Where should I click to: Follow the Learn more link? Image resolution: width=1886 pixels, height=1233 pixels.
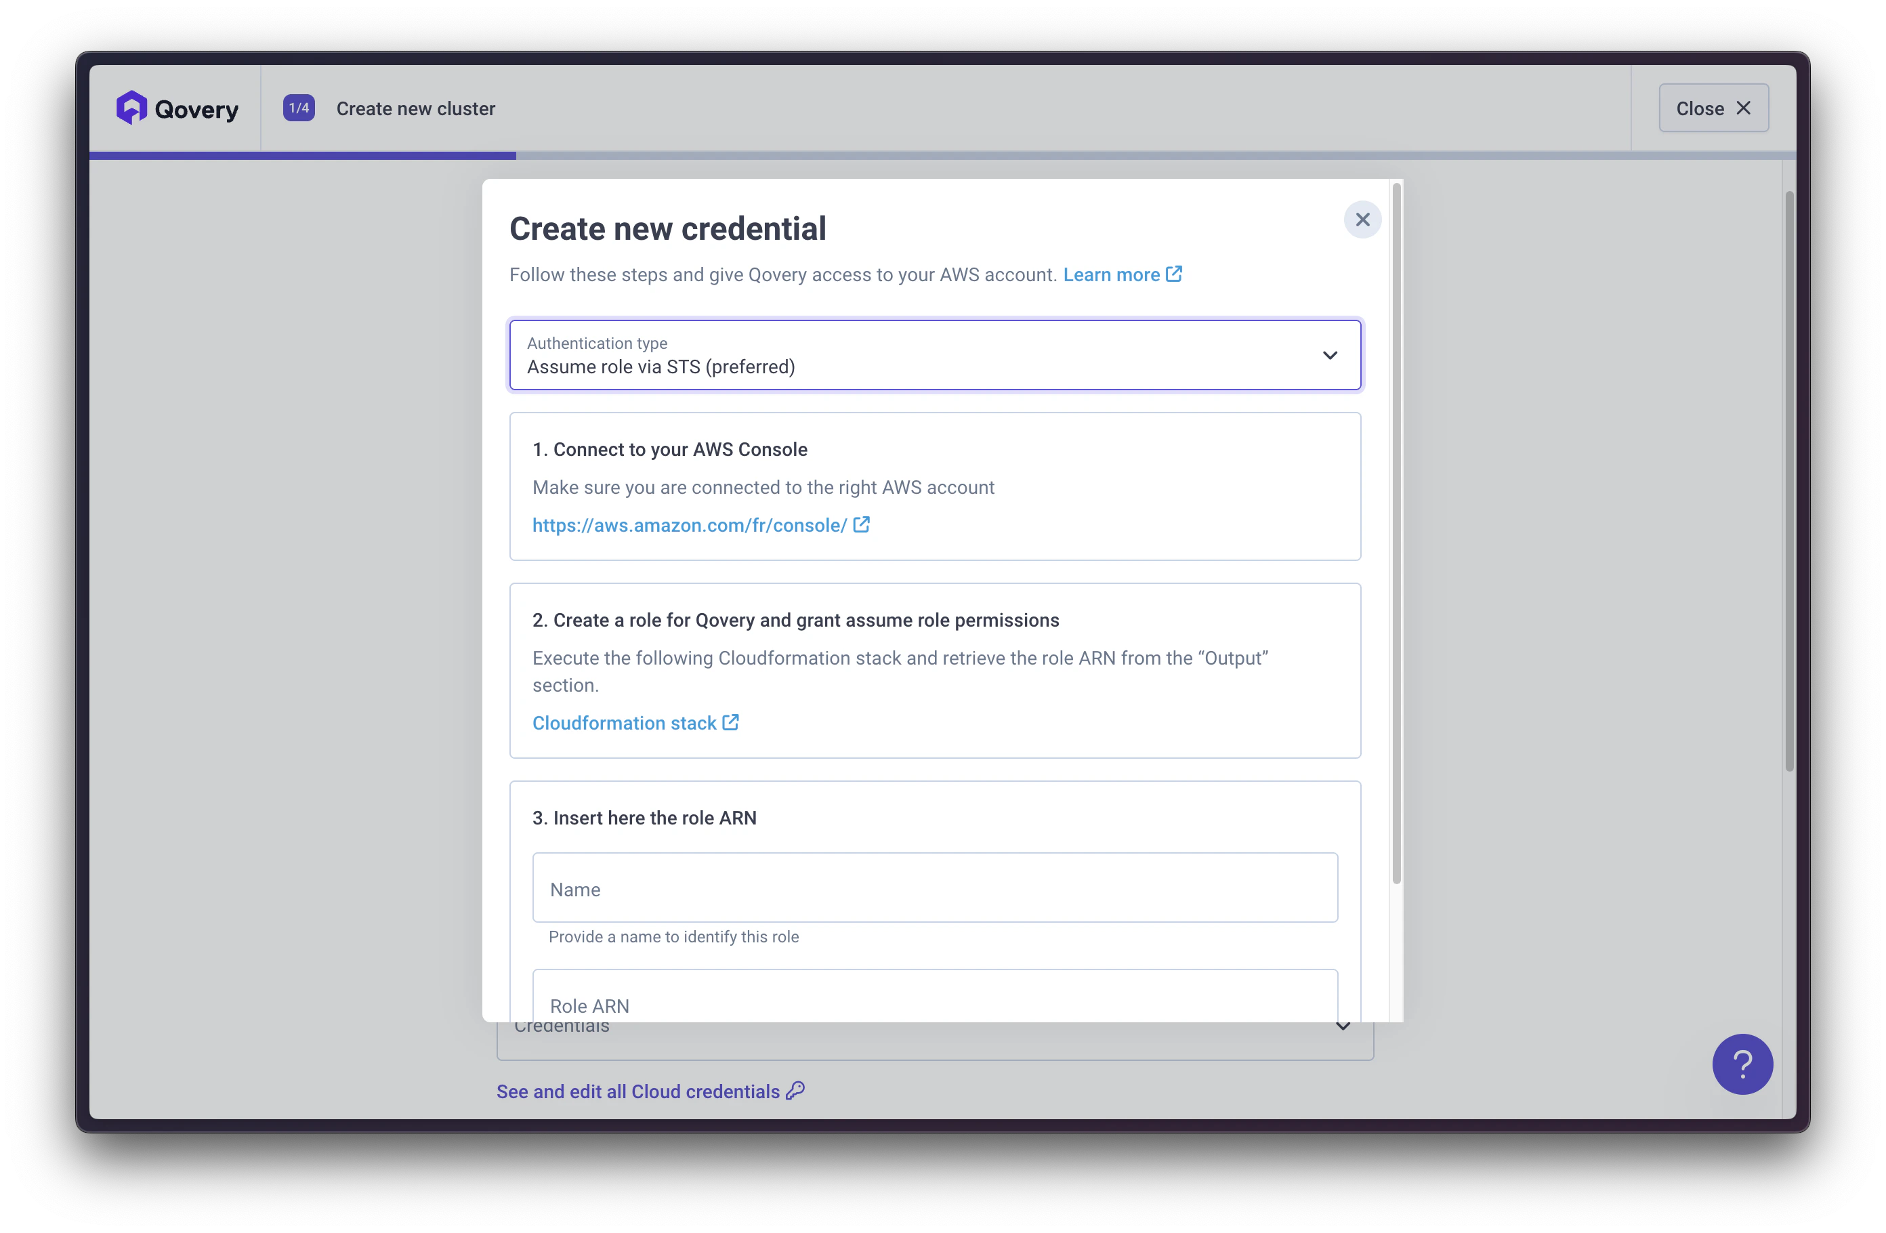coord(1112,274)
